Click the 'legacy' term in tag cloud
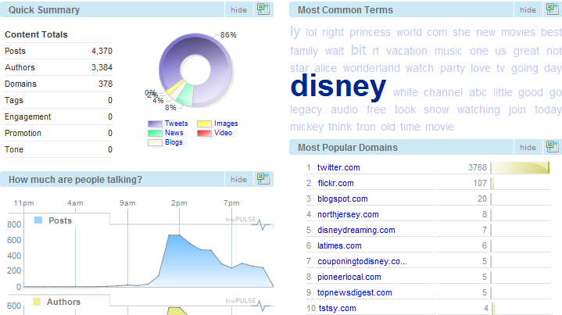 click(306, 110)
